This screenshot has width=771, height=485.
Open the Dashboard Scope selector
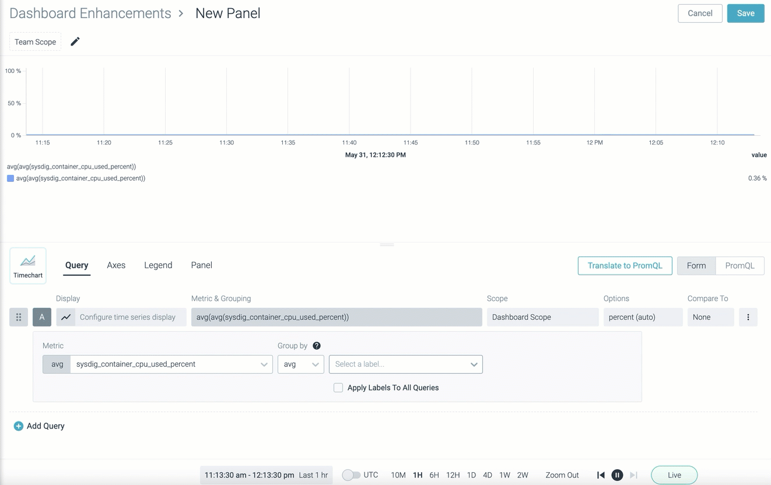tap(543, 317)
